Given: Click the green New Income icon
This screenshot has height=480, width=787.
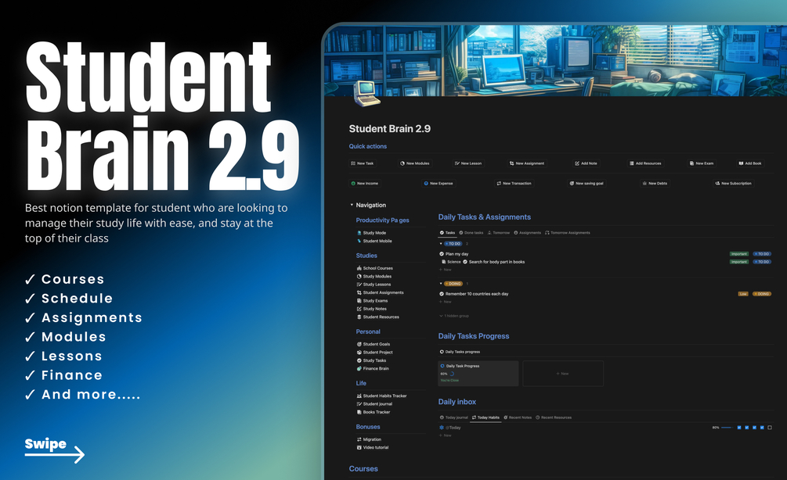Looking at the screenshot, I should tap(353, 184).
